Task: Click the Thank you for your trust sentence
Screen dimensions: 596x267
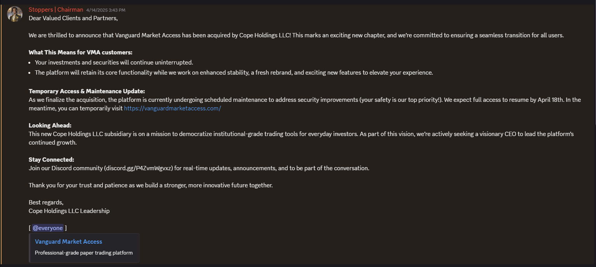Action: 151,185
